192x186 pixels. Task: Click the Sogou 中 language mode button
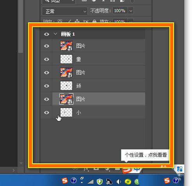(x=137, y=169)
